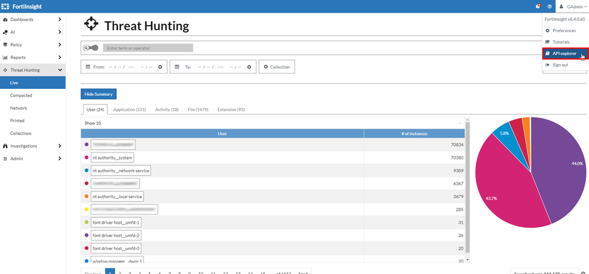Screen dimensions: 589x274
Task: Click the Threat Hunting crosshair sidebar icon
Action: click(5, 70)
